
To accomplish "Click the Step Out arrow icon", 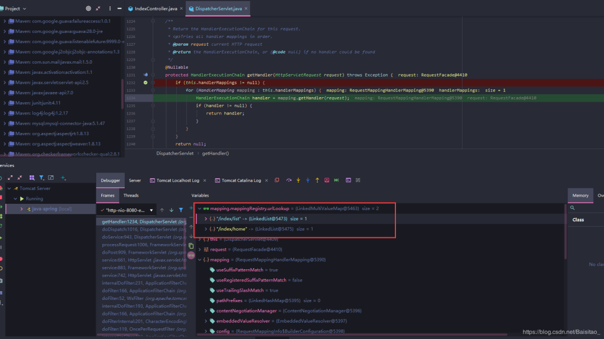I will tap(318, 180).
